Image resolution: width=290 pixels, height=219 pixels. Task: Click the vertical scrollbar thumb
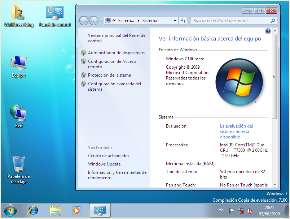pyautogui.click(x=275, y=76)
